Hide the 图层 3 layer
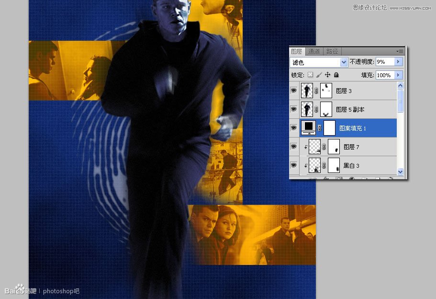 [x=293, y=91]
